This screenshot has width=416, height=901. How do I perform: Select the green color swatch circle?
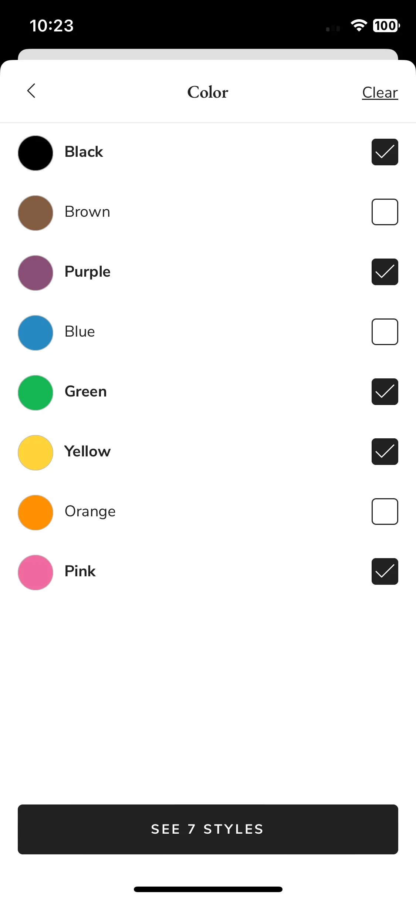(x=35, y=393)
